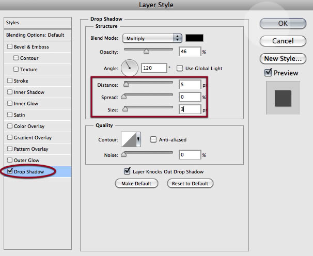The width and height of the screenshot is (313, 256).
Task: Select Blending Options: Default
Action: pos(38,35)
